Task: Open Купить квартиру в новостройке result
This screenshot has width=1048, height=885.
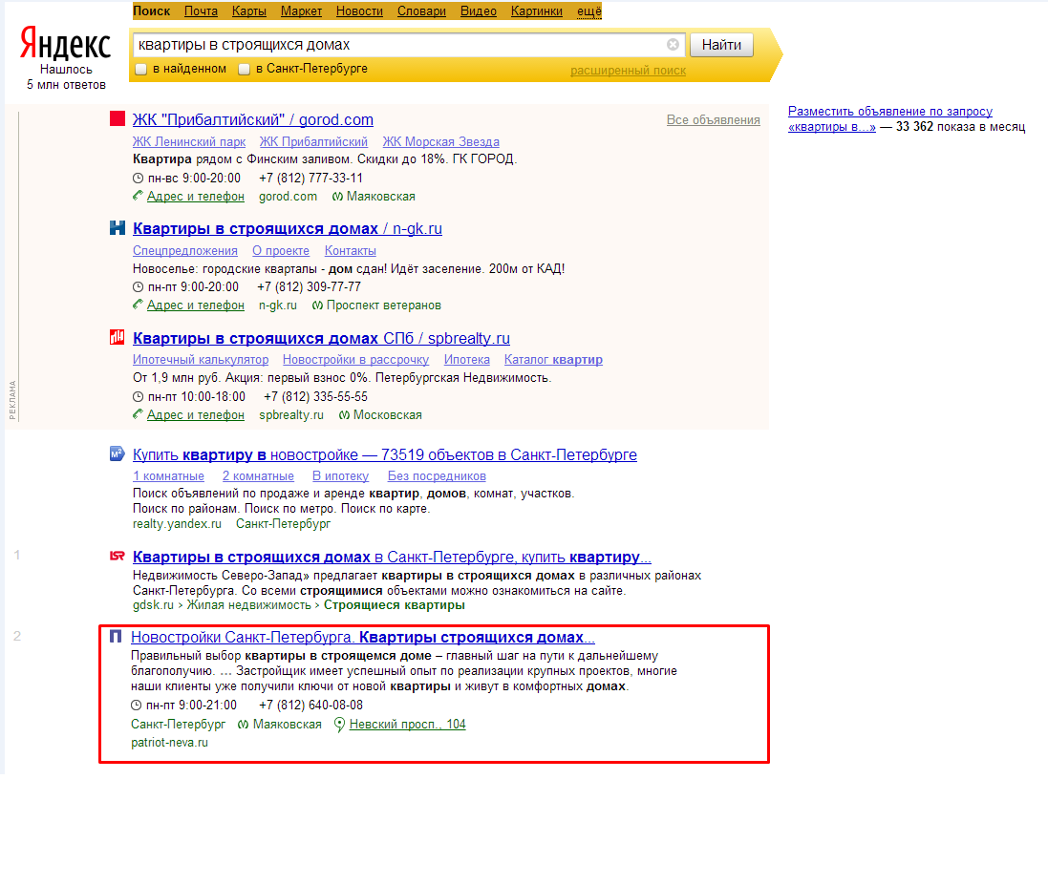Action: pos(385,454)
